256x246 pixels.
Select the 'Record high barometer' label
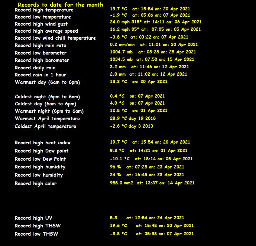point(42,60)
